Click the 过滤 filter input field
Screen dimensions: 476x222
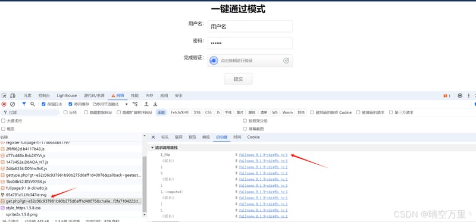point(30,112)
